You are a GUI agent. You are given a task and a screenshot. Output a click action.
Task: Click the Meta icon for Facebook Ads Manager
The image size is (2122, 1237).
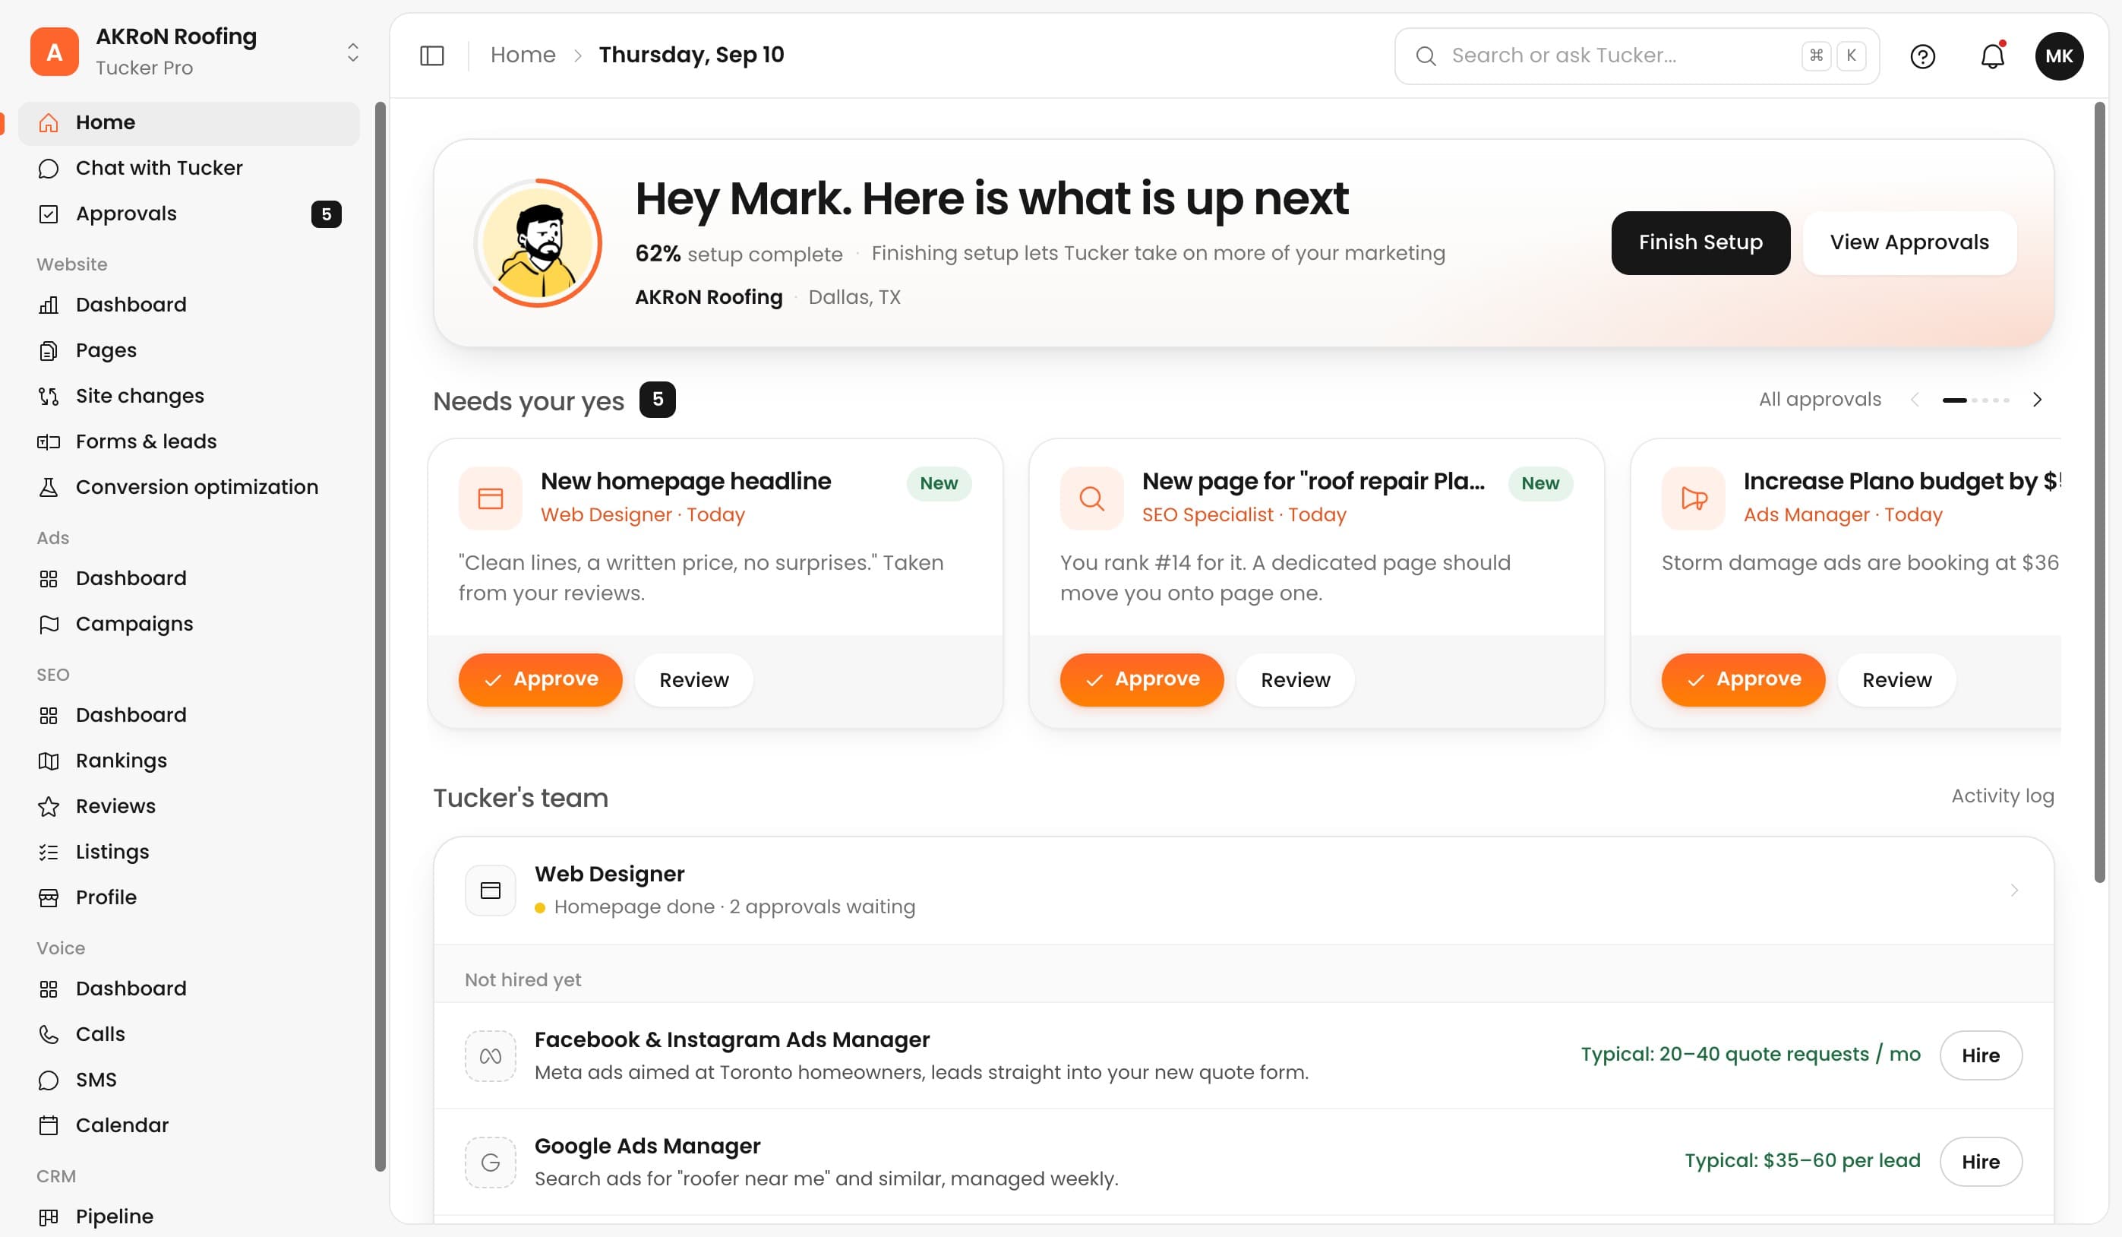(490, 1056)
